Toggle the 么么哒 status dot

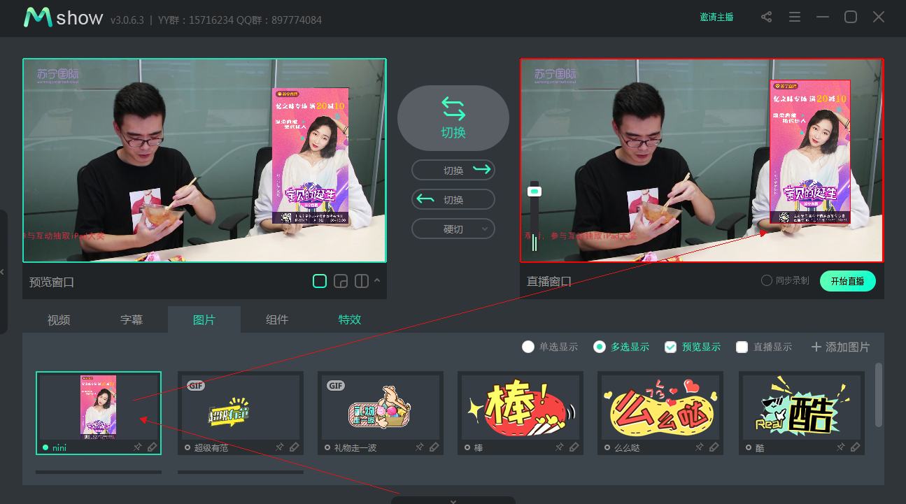(x=607, y=447)
